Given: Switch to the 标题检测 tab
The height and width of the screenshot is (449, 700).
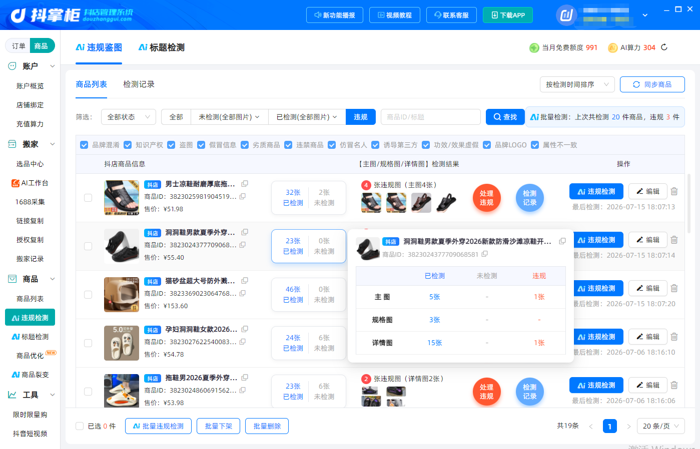Looking at the screenshot, I should (x=161, y=47).
